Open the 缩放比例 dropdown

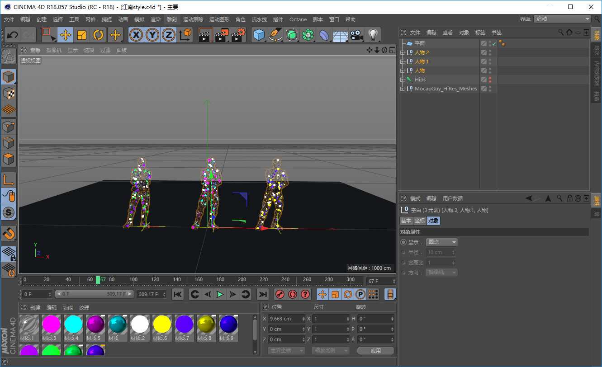click(331, 351)
